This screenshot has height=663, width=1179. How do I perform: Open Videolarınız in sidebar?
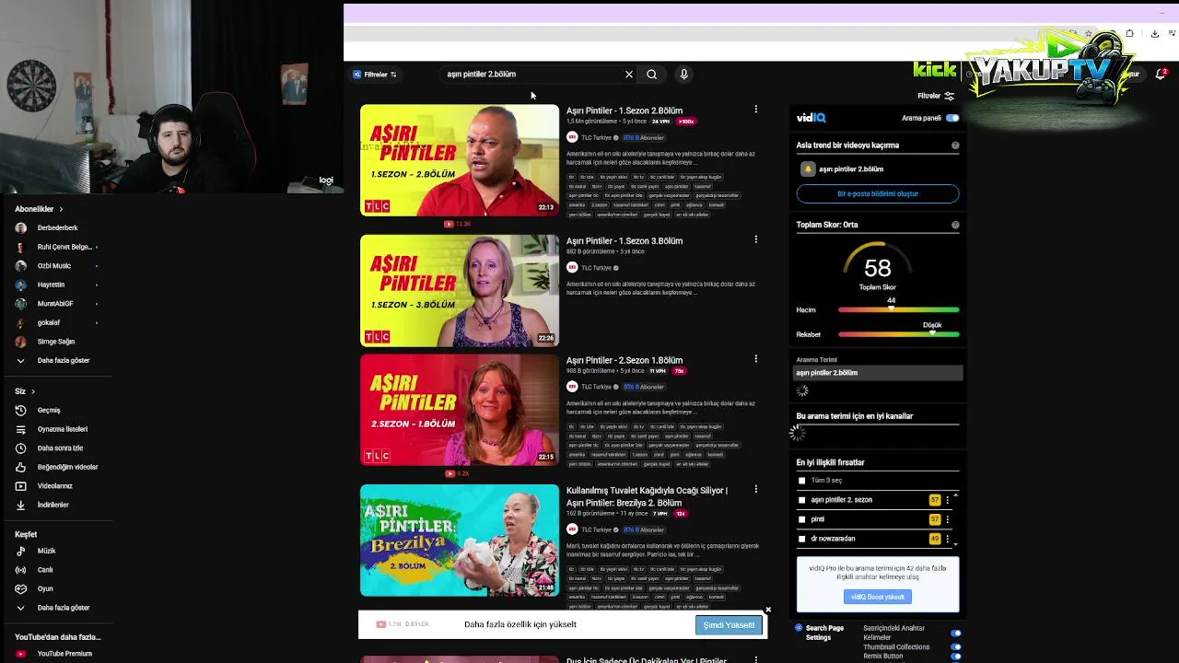[x=55, y=485]
